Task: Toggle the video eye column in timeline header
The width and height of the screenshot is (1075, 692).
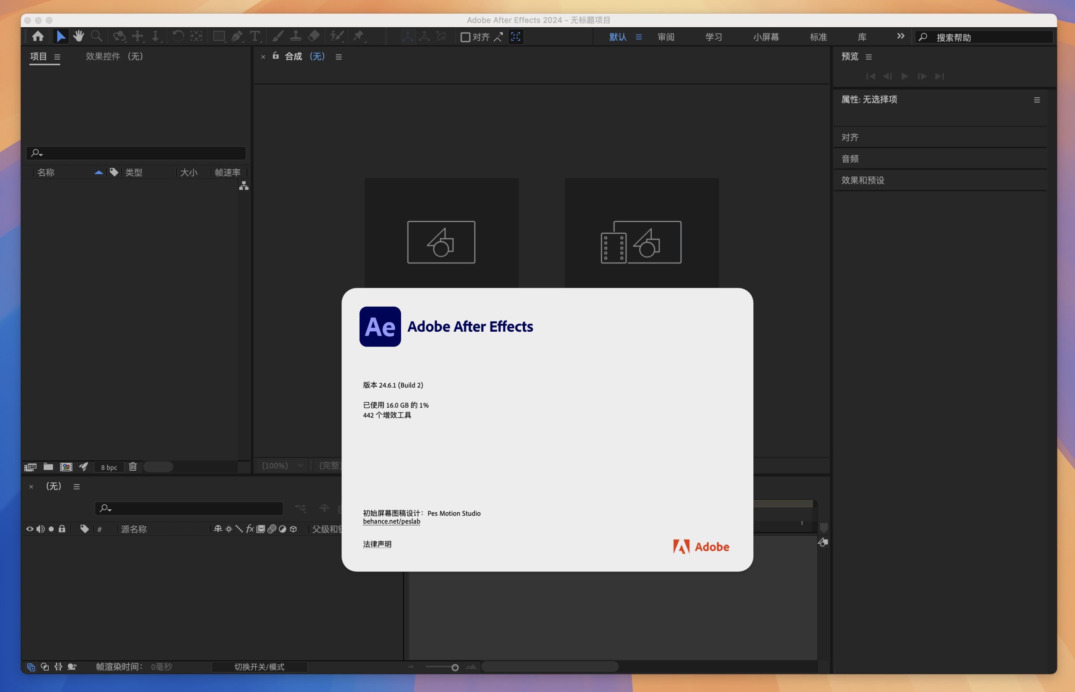Action: [30, 529]
